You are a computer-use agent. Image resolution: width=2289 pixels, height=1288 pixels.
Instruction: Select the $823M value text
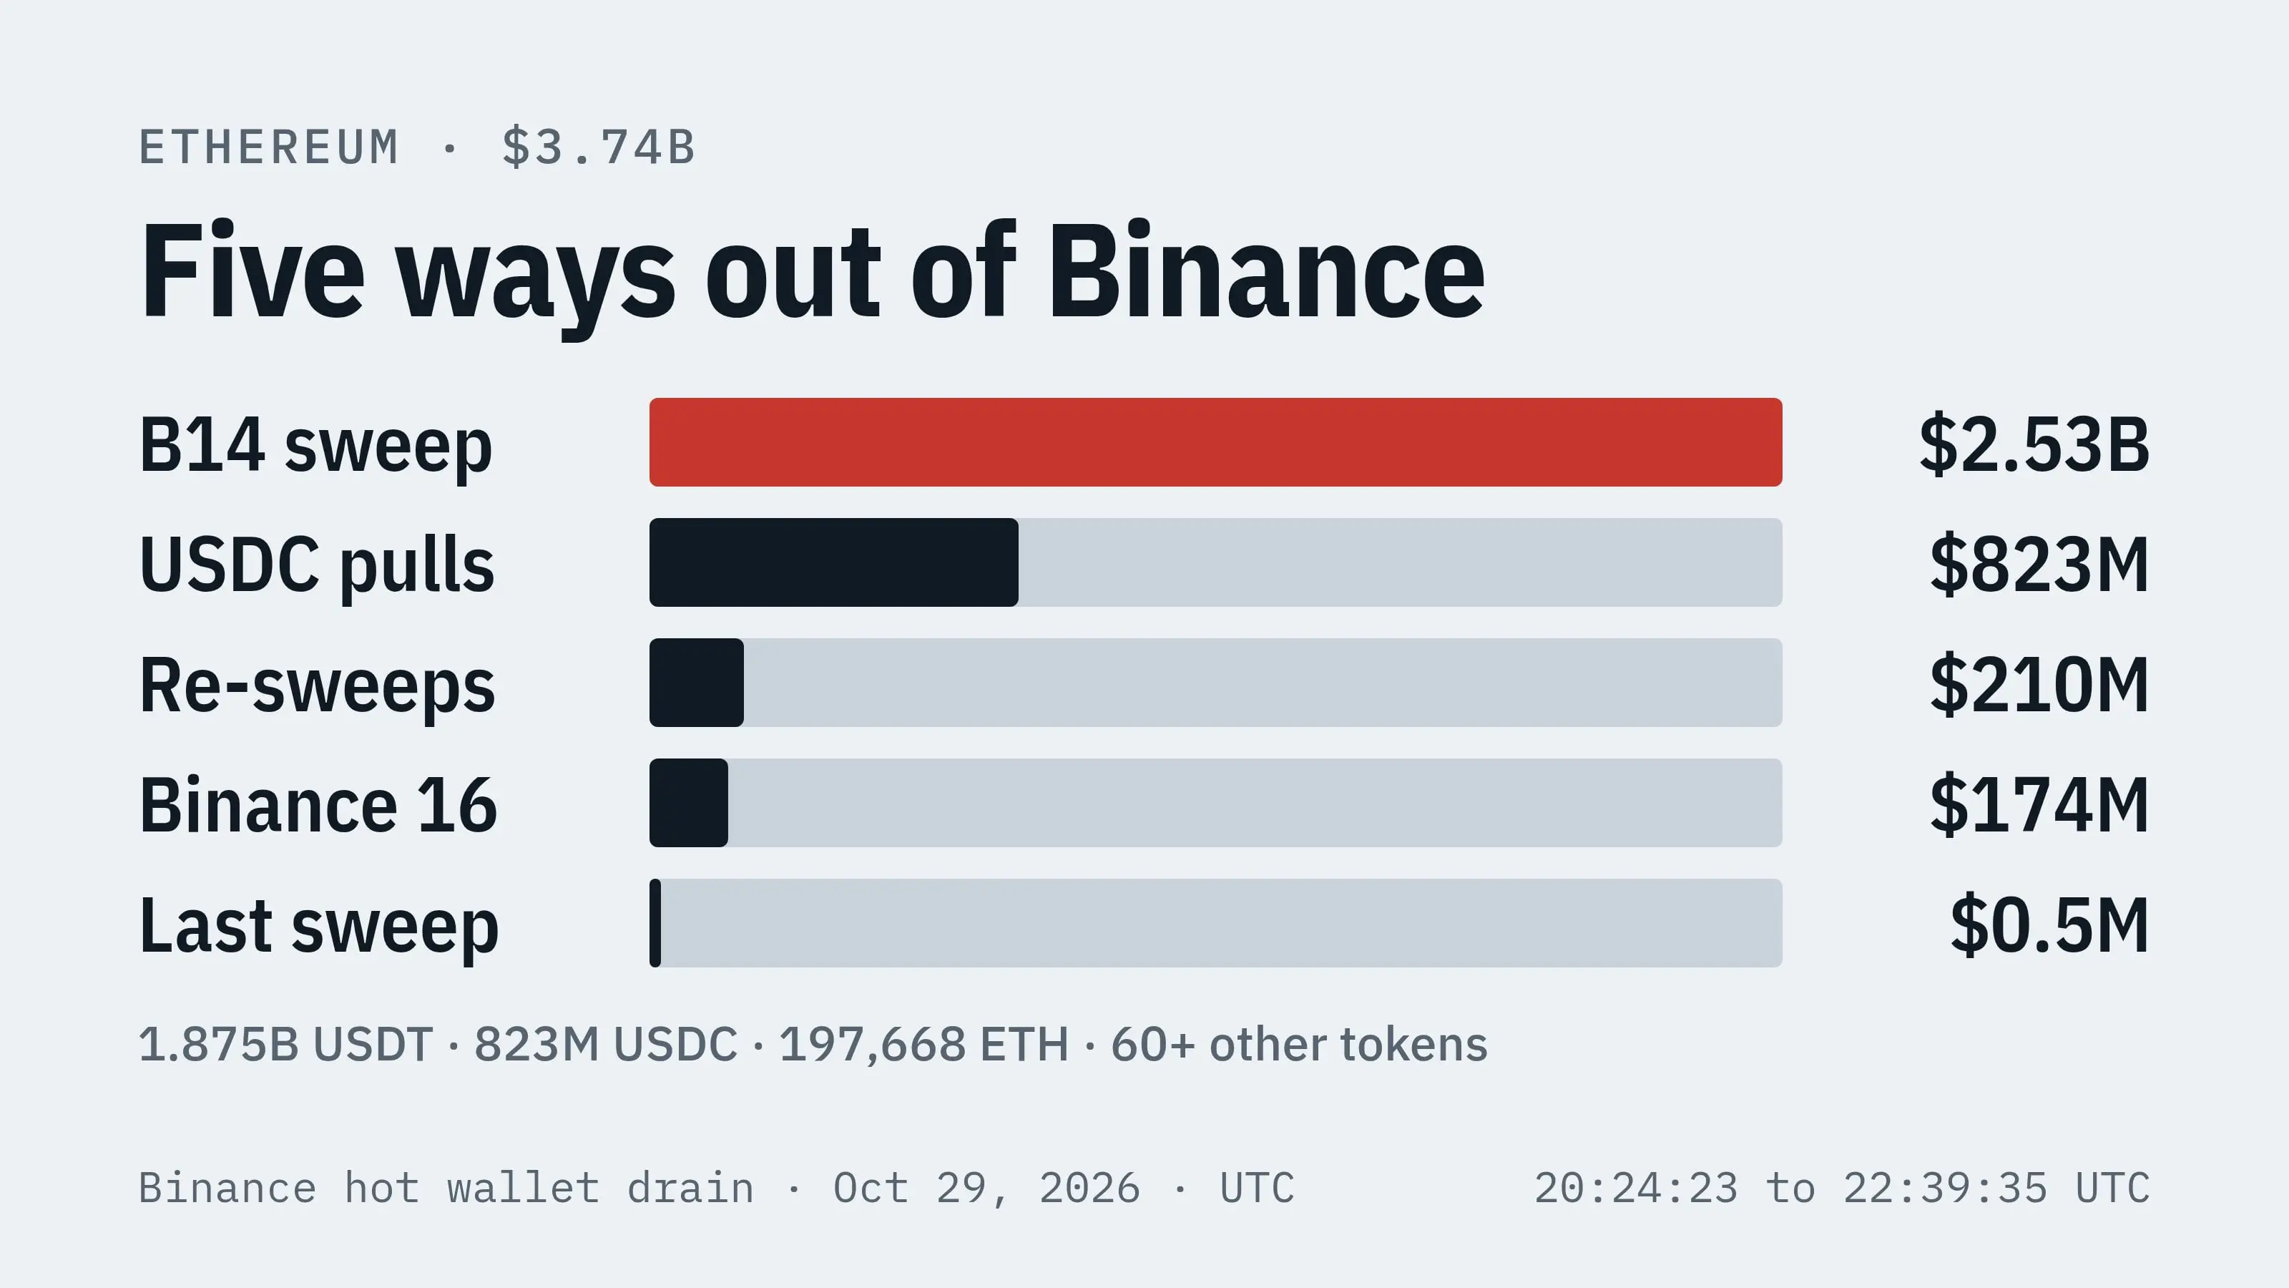(x=2039, y=564)
